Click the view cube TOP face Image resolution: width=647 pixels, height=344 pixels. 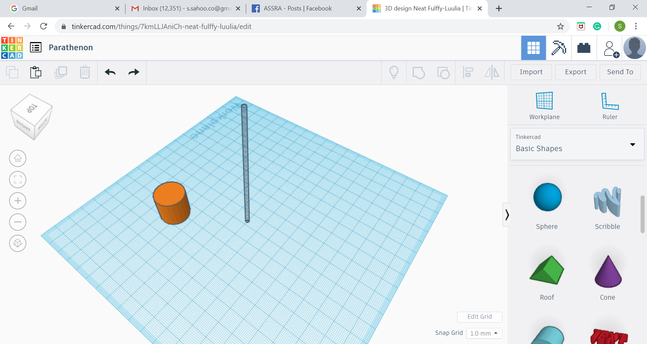(32, 108)
